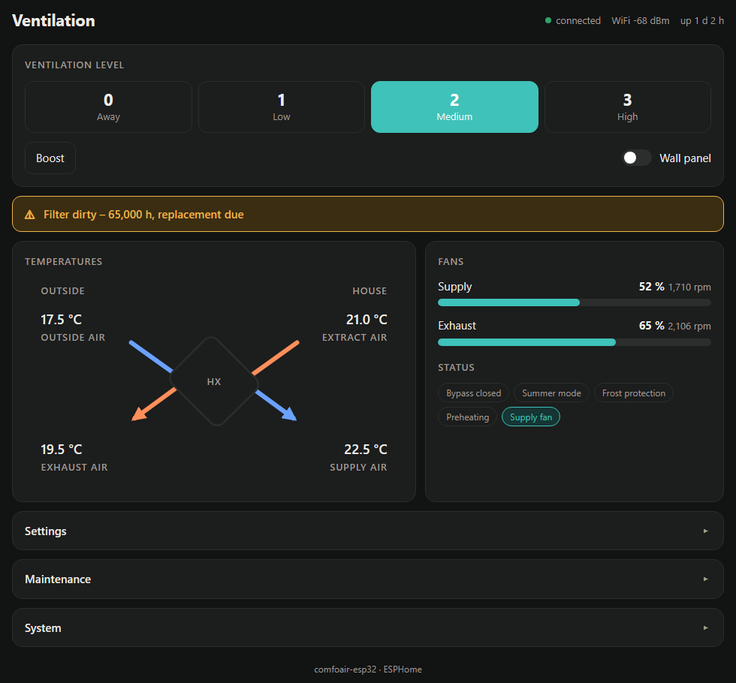Click the comfoair-esp32 · ESPHome footer text
Screen dimensions: 736x683
point(368,669)
